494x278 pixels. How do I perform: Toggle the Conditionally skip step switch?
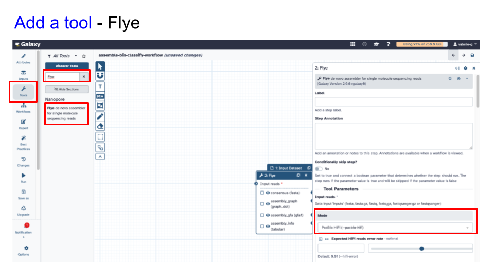(319, 168)
